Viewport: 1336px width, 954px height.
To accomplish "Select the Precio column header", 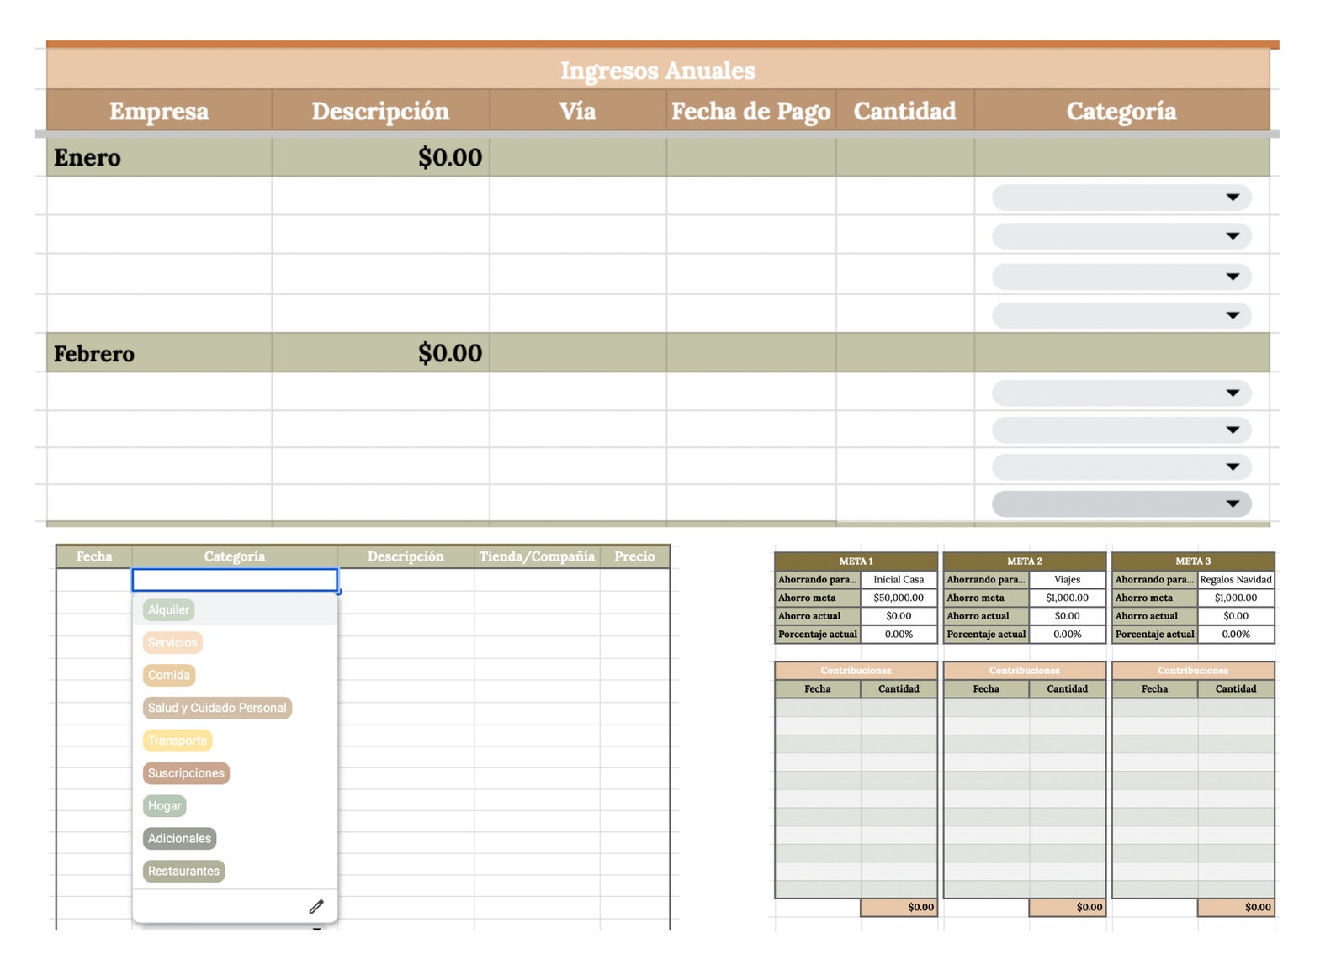I will pyautogui.click(x=634, y=556).
